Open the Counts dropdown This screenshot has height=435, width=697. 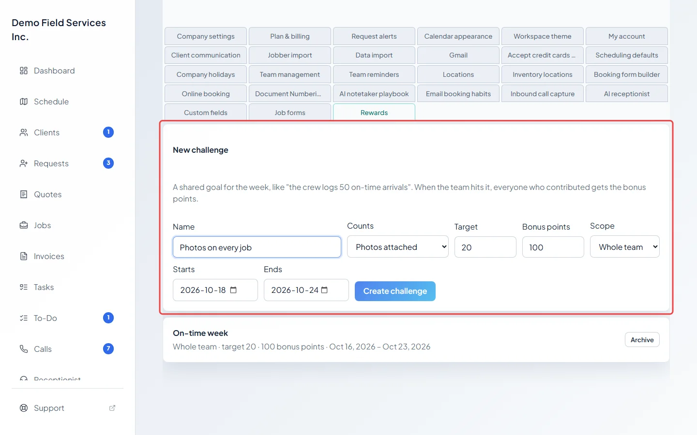pyautogui.click(x=398, y=247)
